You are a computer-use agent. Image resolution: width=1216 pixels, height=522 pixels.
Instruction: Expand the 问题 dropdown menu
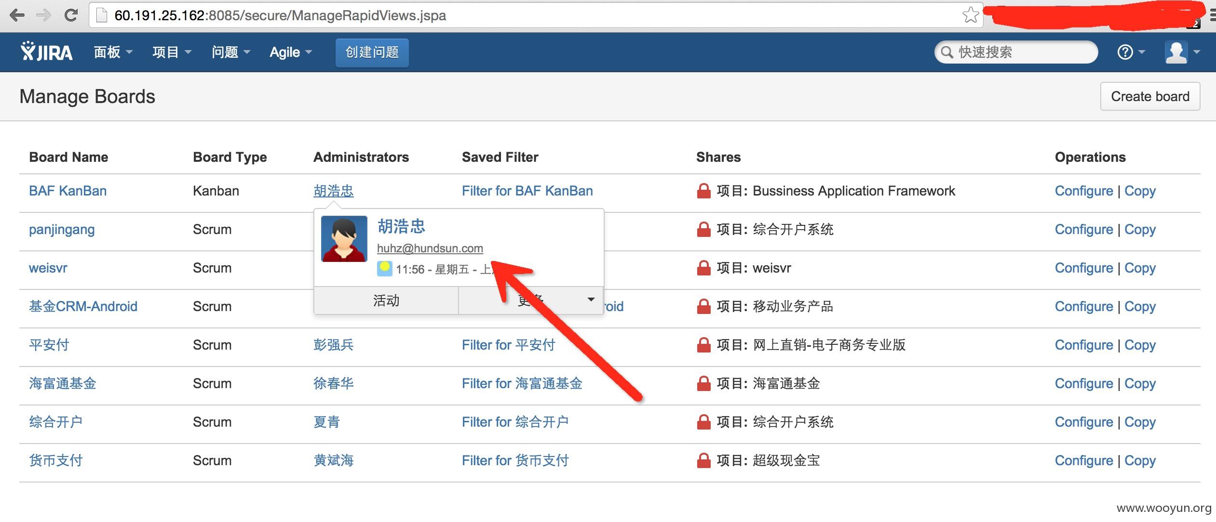pos(231,52)
